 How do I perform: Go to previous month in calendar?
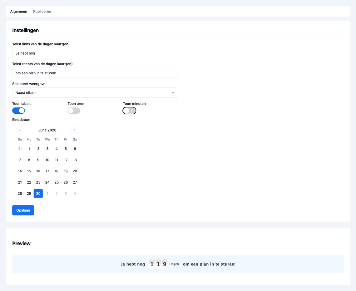[20, 130]
